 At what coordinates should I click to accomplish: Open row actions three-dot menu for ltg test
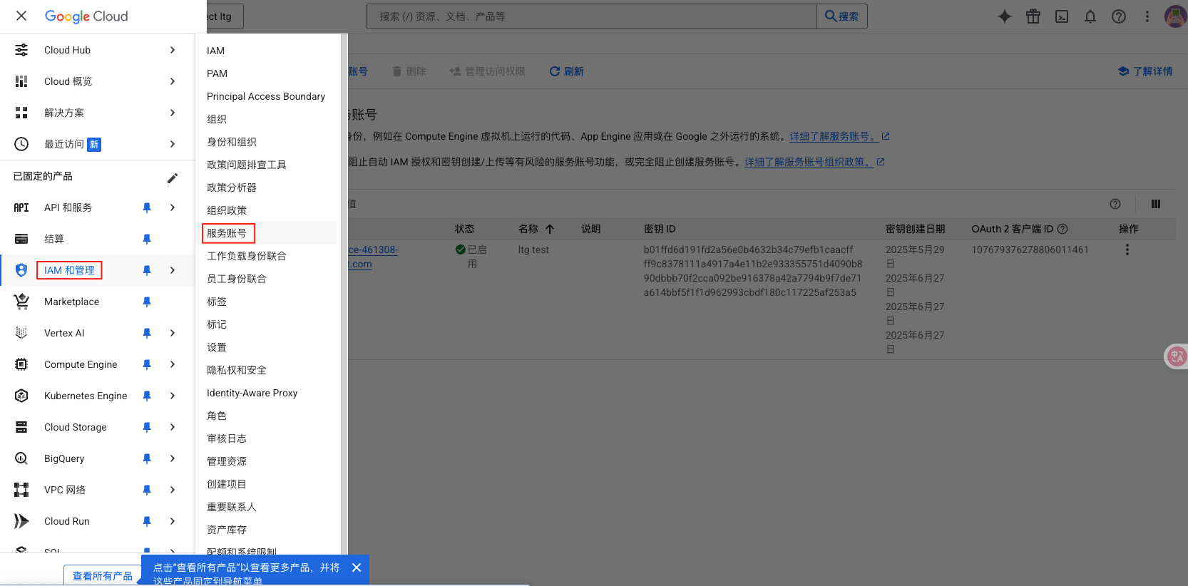click(1127, 250)
